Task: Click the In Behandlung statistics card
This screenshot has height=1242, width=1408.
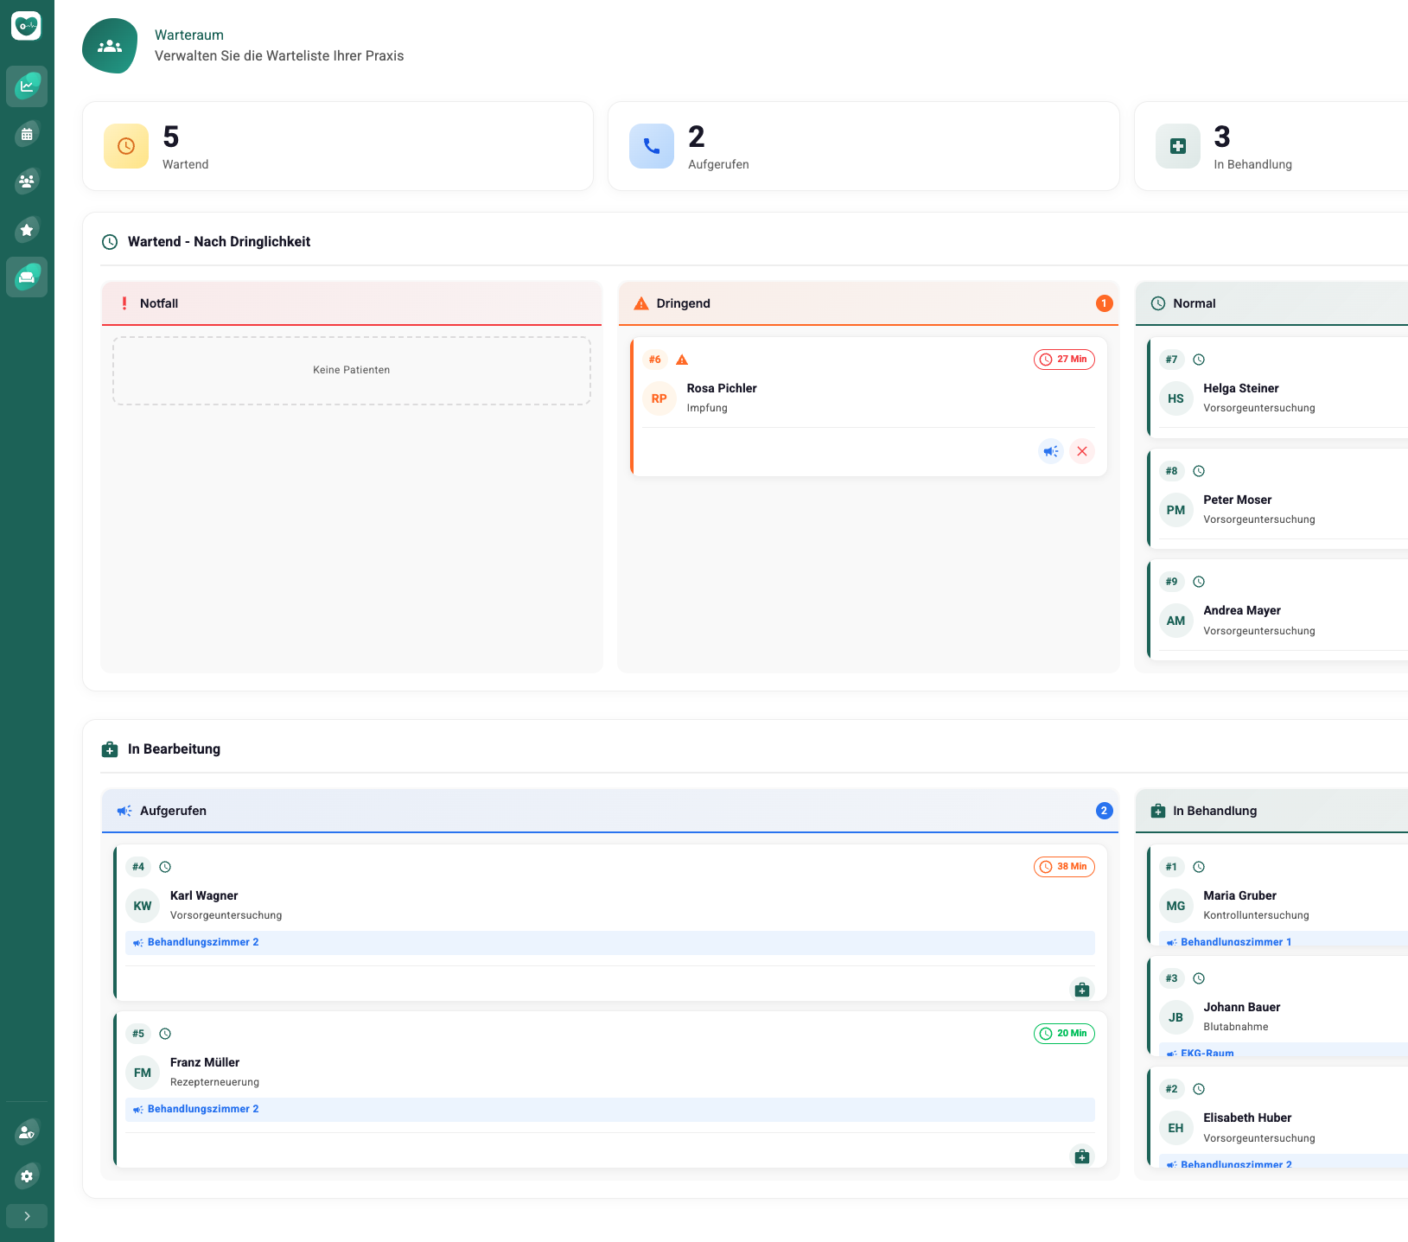Action: (1271, 146)
